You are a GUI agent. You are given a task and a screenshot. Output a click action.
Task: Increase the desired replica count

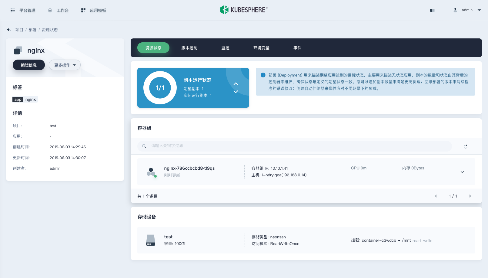click(x=236, y=84)
